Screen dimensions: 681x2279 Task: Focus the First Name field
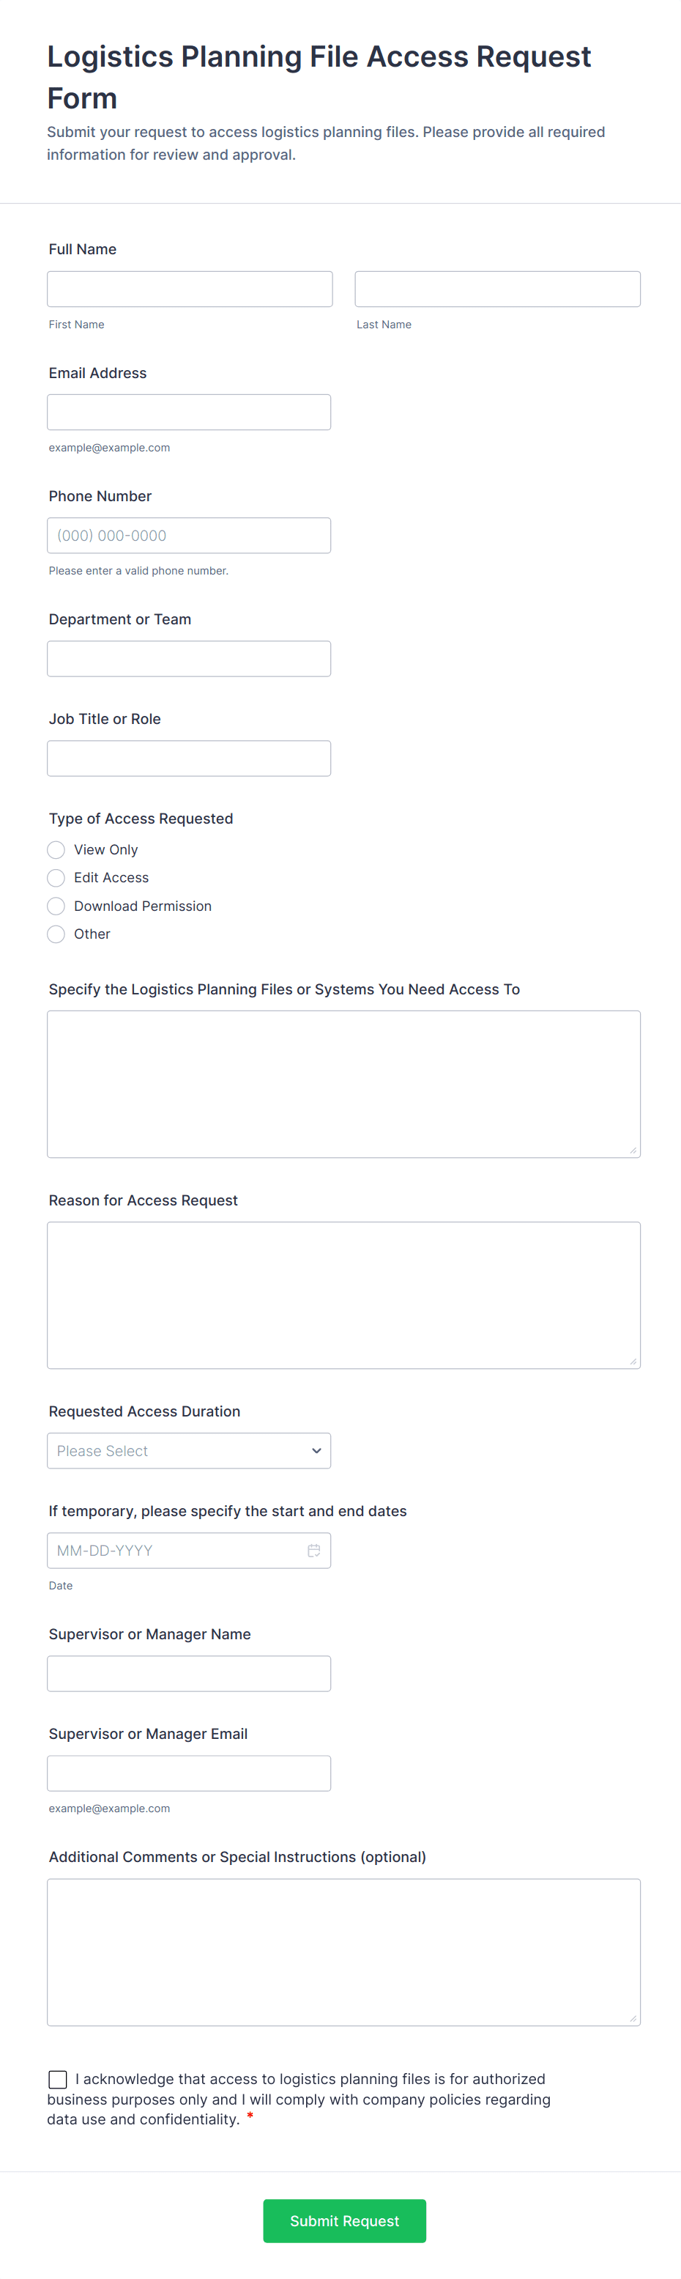click(190, 289)
